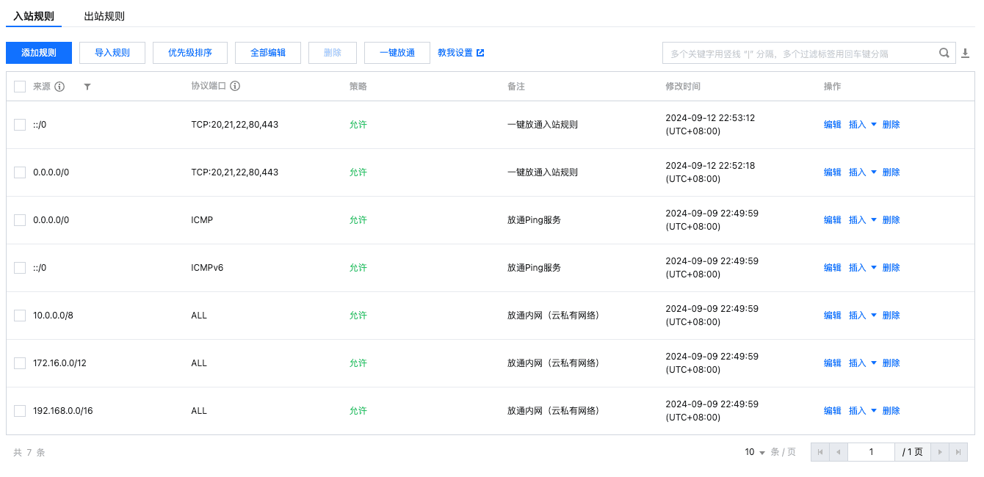This screenshot has height=477, width=984.
Task: Click the download rules icon next to search
Action: coord(966,53)
